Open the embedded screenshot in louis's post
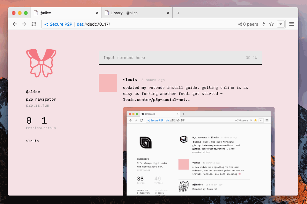Image resolution: width=307 pixels, height=204 pixels. click(x=199, y=151)
